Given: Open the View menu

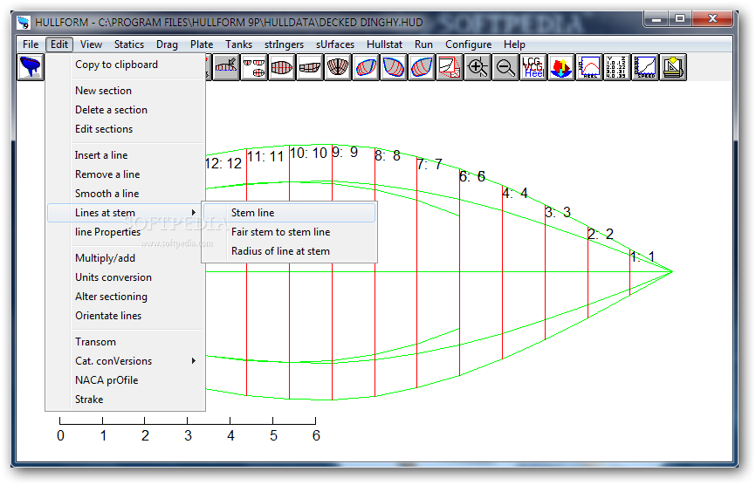Looking at the screenshot, I should [x=91, y=44].
